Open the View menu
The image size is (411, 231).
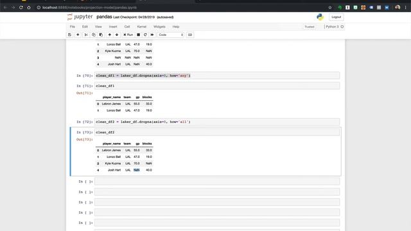pyautogui.click(x=98, y=27)
